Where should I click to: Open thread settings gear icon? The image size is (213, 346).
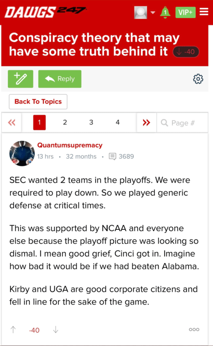(198, 79)
